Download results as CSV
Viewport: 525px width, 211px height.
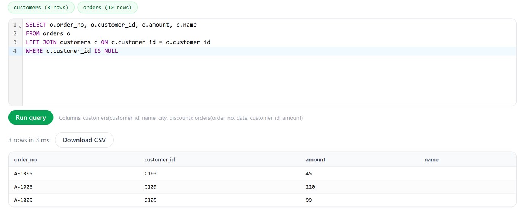(84, 140)
